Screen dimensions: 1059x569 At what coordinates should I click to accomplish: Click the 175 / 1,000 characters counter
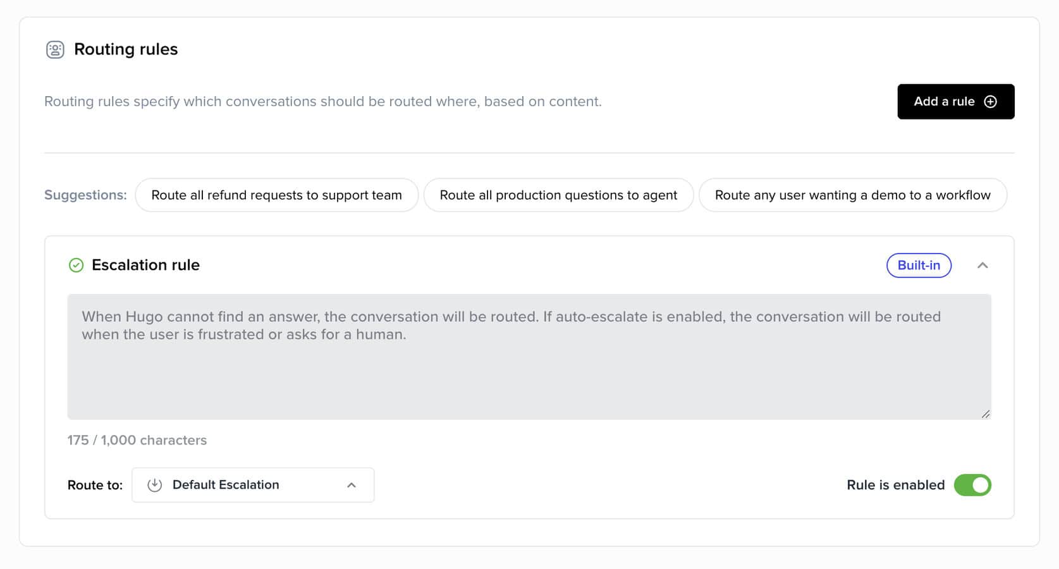(x=137, y=440)
